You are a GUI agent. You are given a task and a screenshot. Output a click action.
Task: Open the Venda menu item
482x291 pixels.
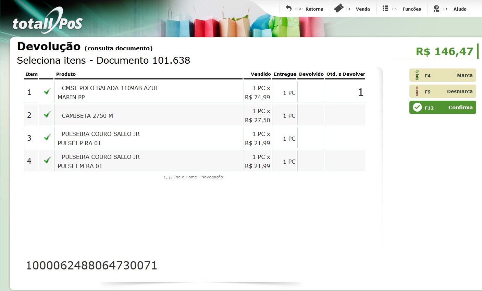click(x=363, y=9)
